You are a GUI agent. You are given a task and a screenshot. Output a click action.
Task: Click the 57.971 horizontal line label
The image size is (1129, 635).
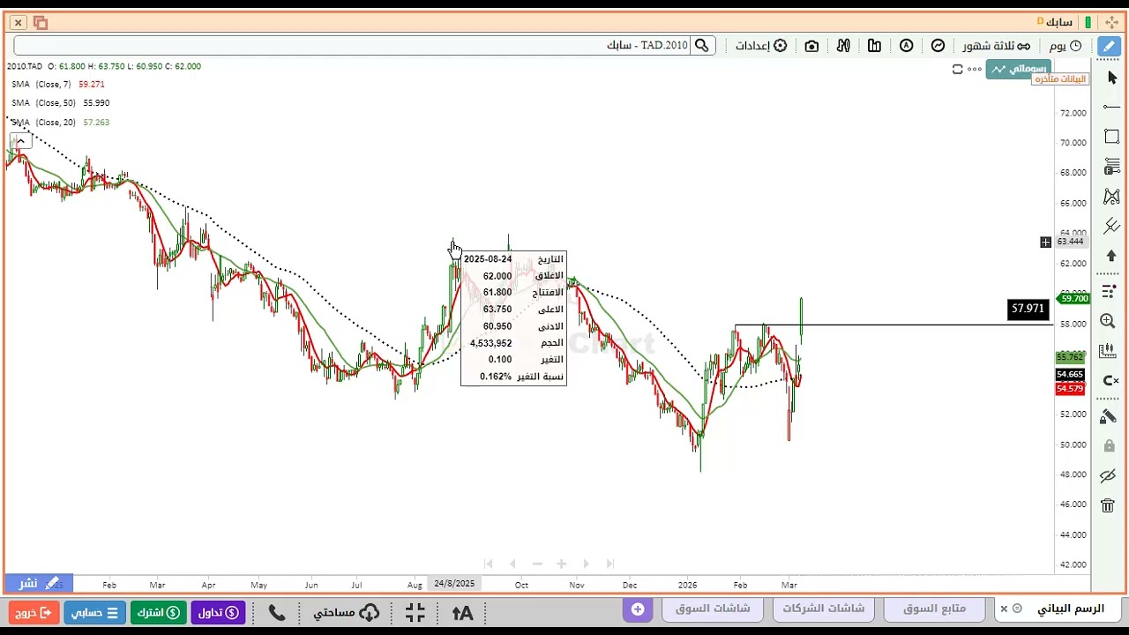coord(1028,309)
